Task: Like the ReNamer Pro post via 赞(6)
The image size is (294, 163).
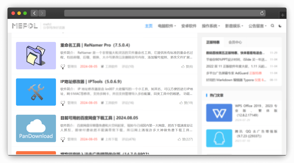Action: pyautogui.click(x=187, y=66)
